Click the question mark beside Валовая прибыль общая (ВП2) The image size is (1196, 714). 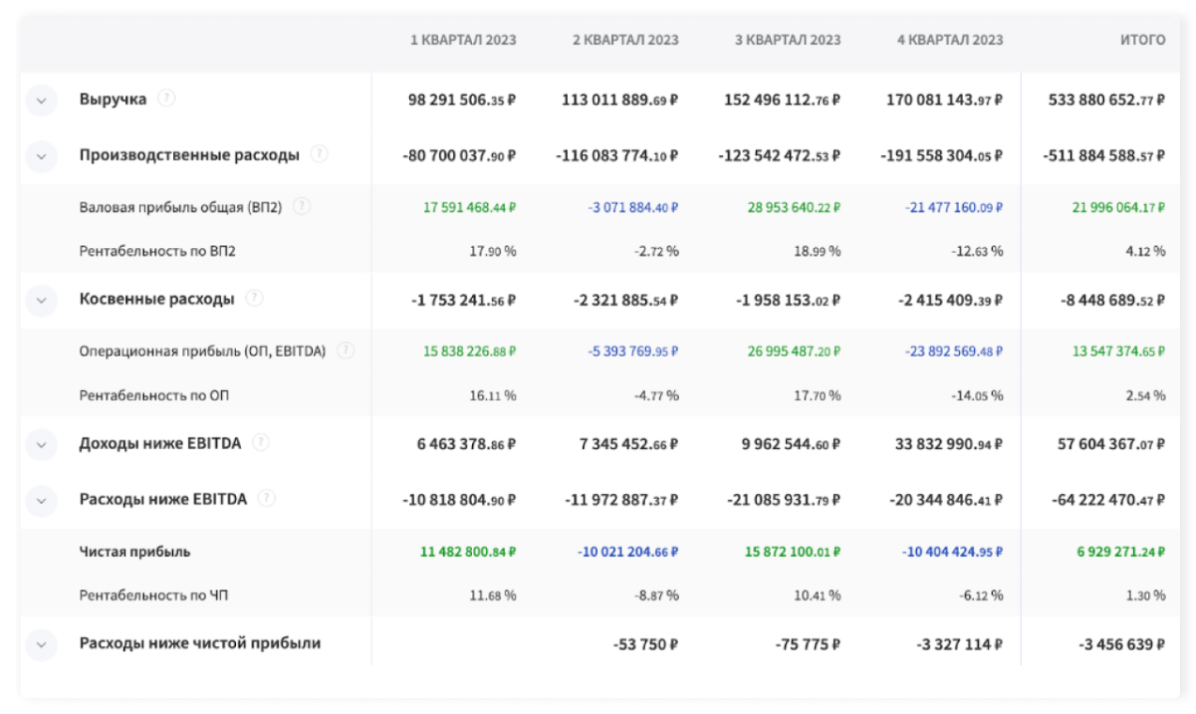pos(302,207)
